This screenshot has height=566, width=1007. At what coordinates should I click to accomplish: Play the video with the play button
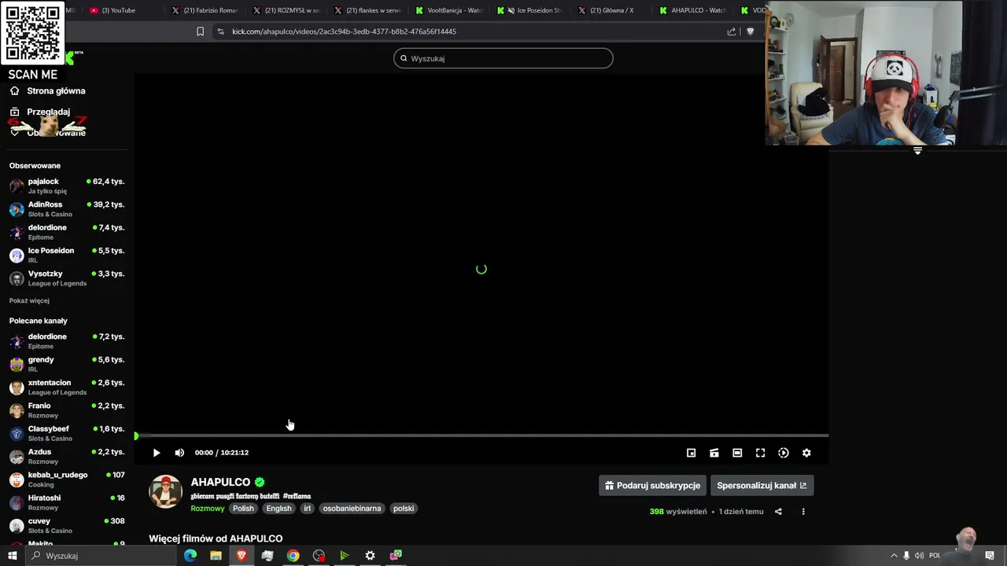pos(156,453)
